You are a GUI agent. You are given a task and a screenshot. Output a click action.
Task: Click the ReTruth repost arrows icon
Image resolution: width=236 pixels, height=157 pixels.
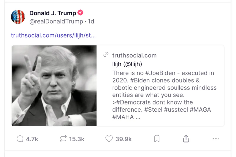(63, 139)
